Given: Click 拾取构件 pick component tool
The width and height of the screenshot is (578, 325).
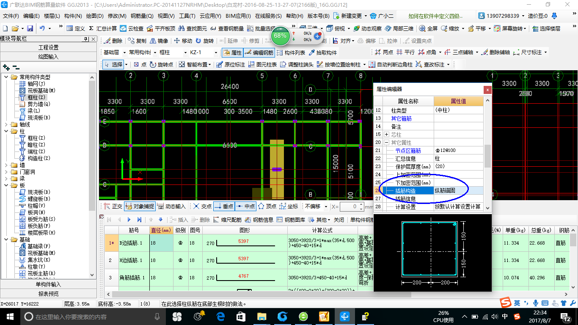Looking at the screenshot, I should 323,52.
